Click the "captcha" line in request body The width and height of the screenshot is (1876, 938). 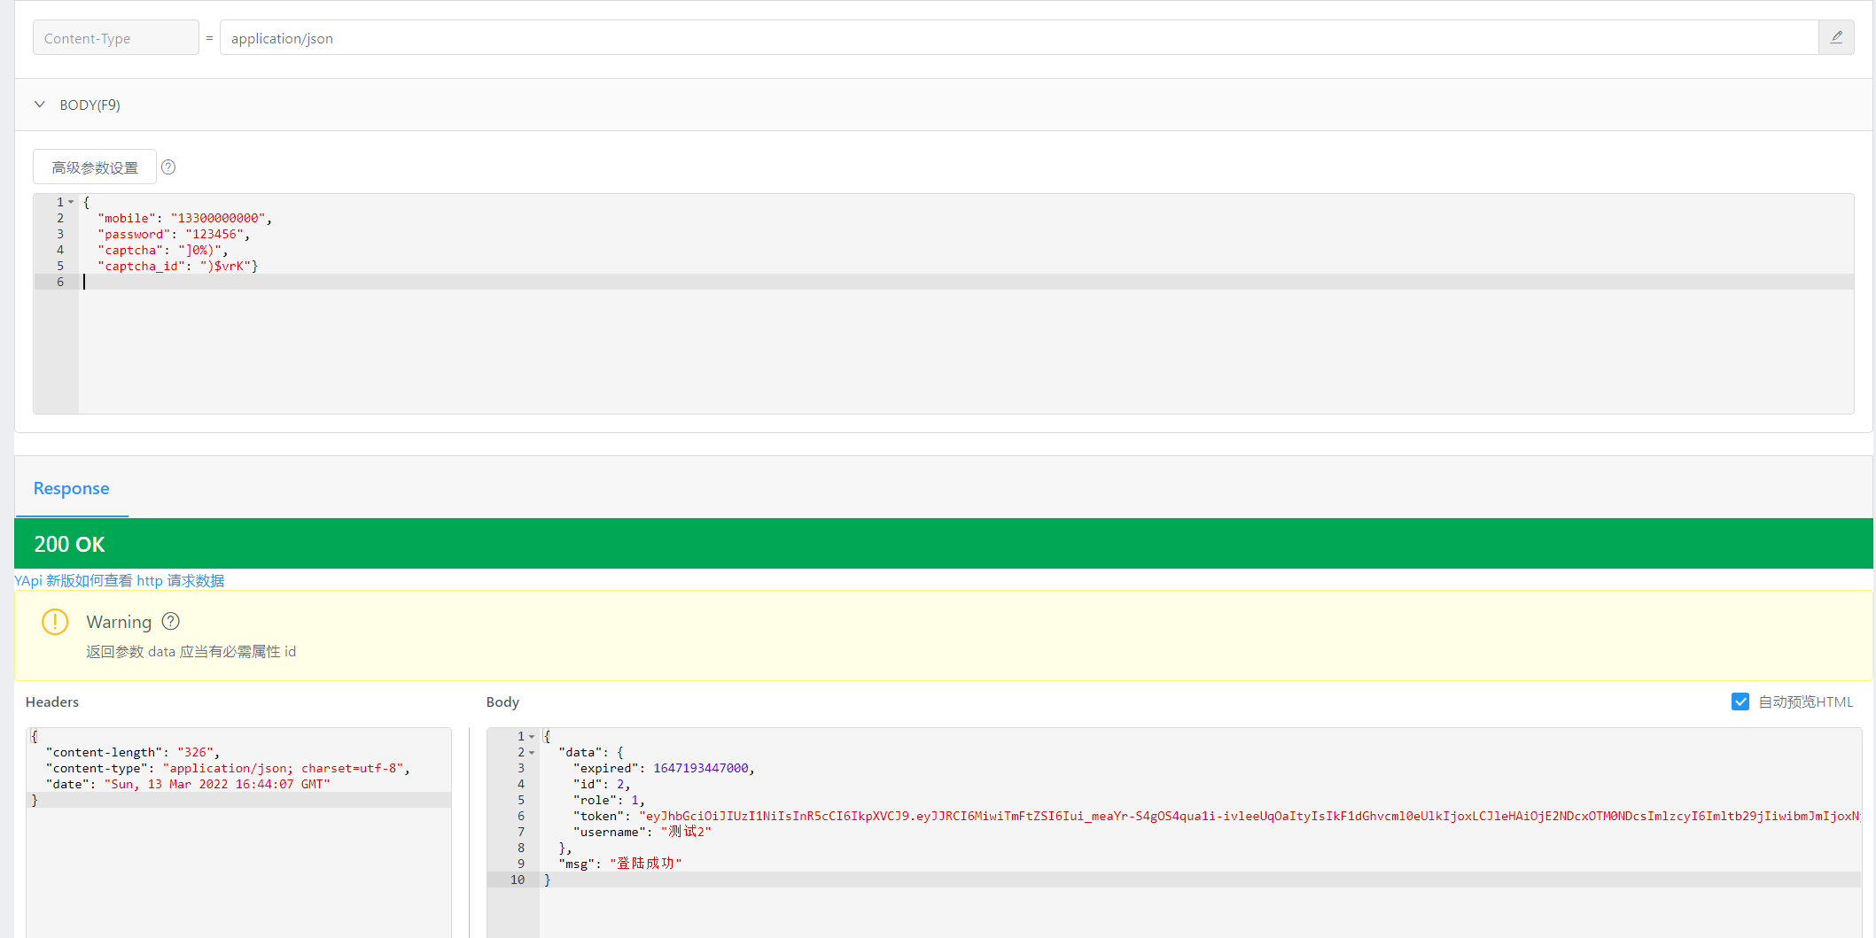pyautogui.click(x=162, y=250)
